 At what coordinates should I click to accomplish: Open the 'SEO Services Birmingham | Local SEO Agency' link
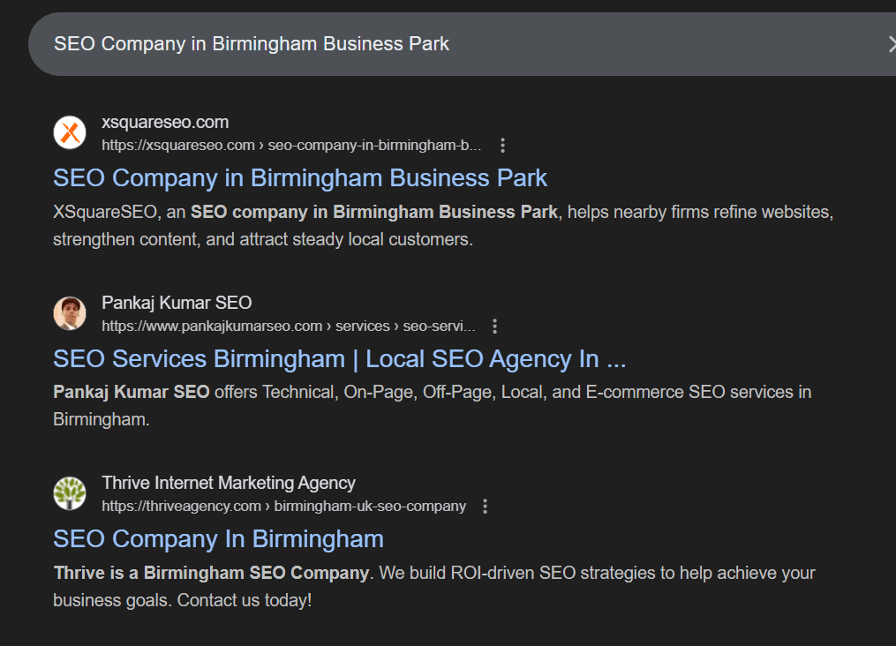(339, 358)
